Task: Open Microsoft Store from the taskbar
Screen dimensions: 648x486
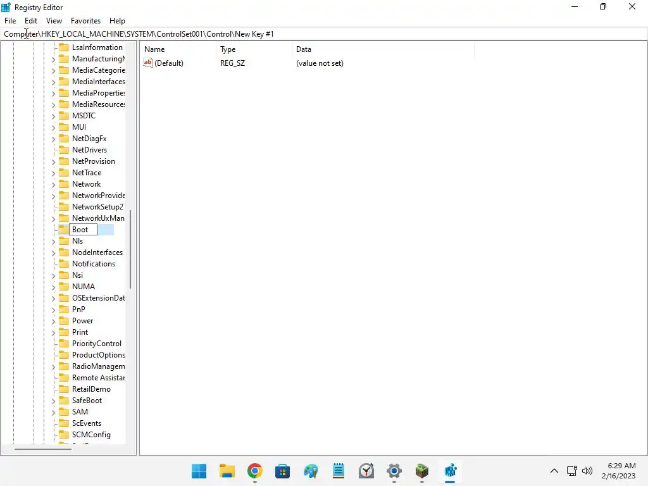Action: (282, 471)
